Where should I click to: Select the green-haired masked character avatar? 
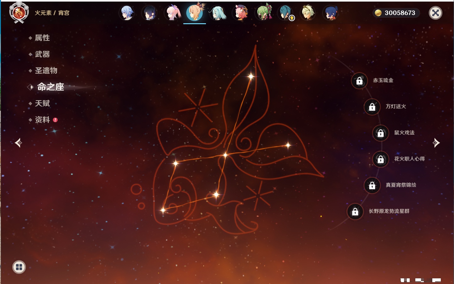[x=263, y=13]
